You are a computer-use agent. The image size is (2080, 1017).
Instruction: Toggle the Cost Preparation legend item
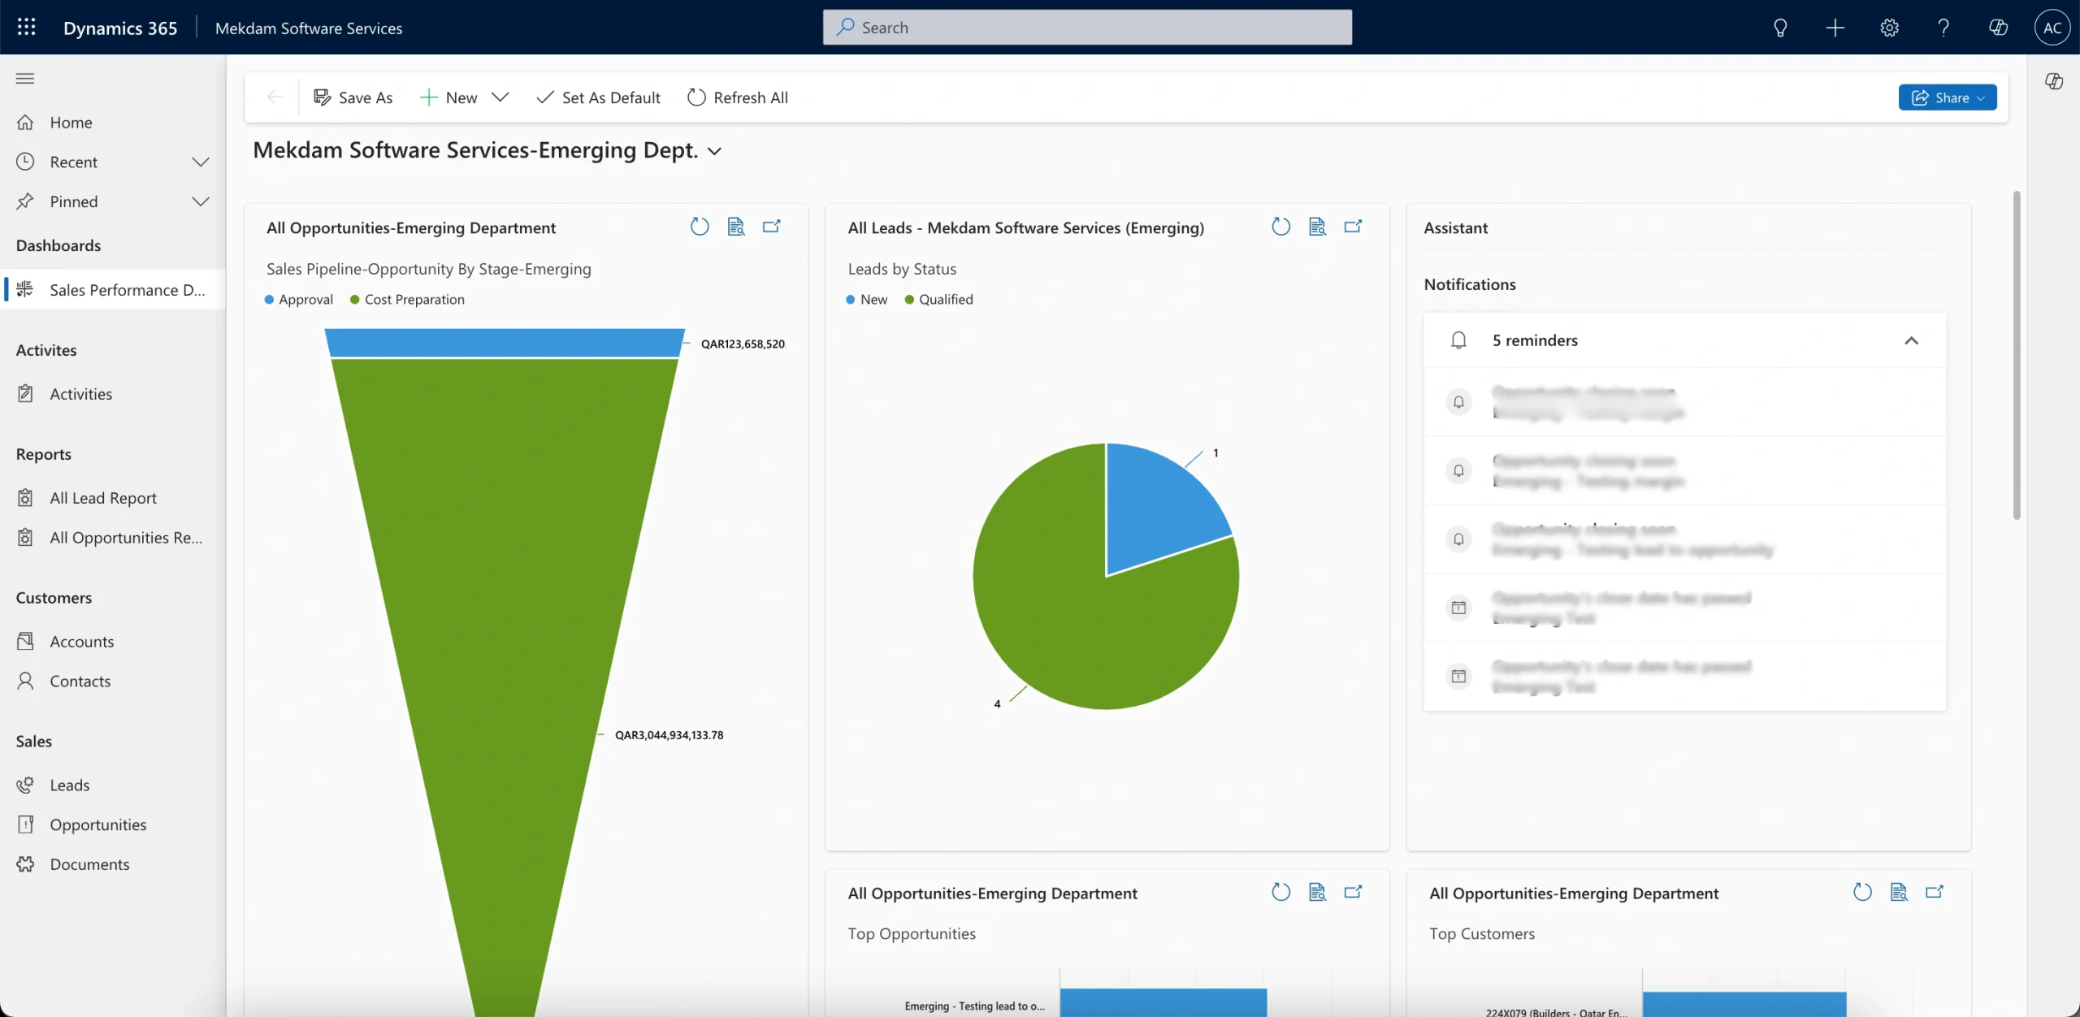[x=407, y=300]
